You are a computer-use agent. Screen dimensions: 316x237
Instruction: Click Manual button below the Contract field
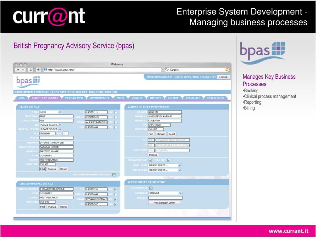[x=153, y=155]
